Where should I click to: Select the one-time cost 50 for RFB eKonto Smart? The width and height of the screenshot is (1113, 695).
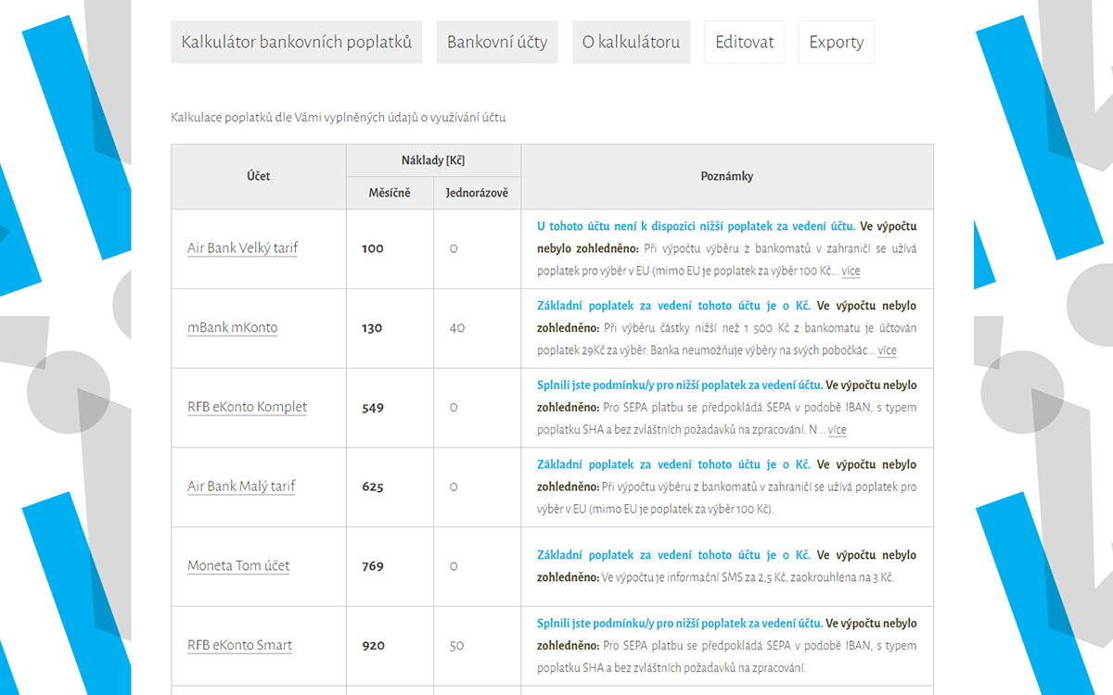[456, 646]
